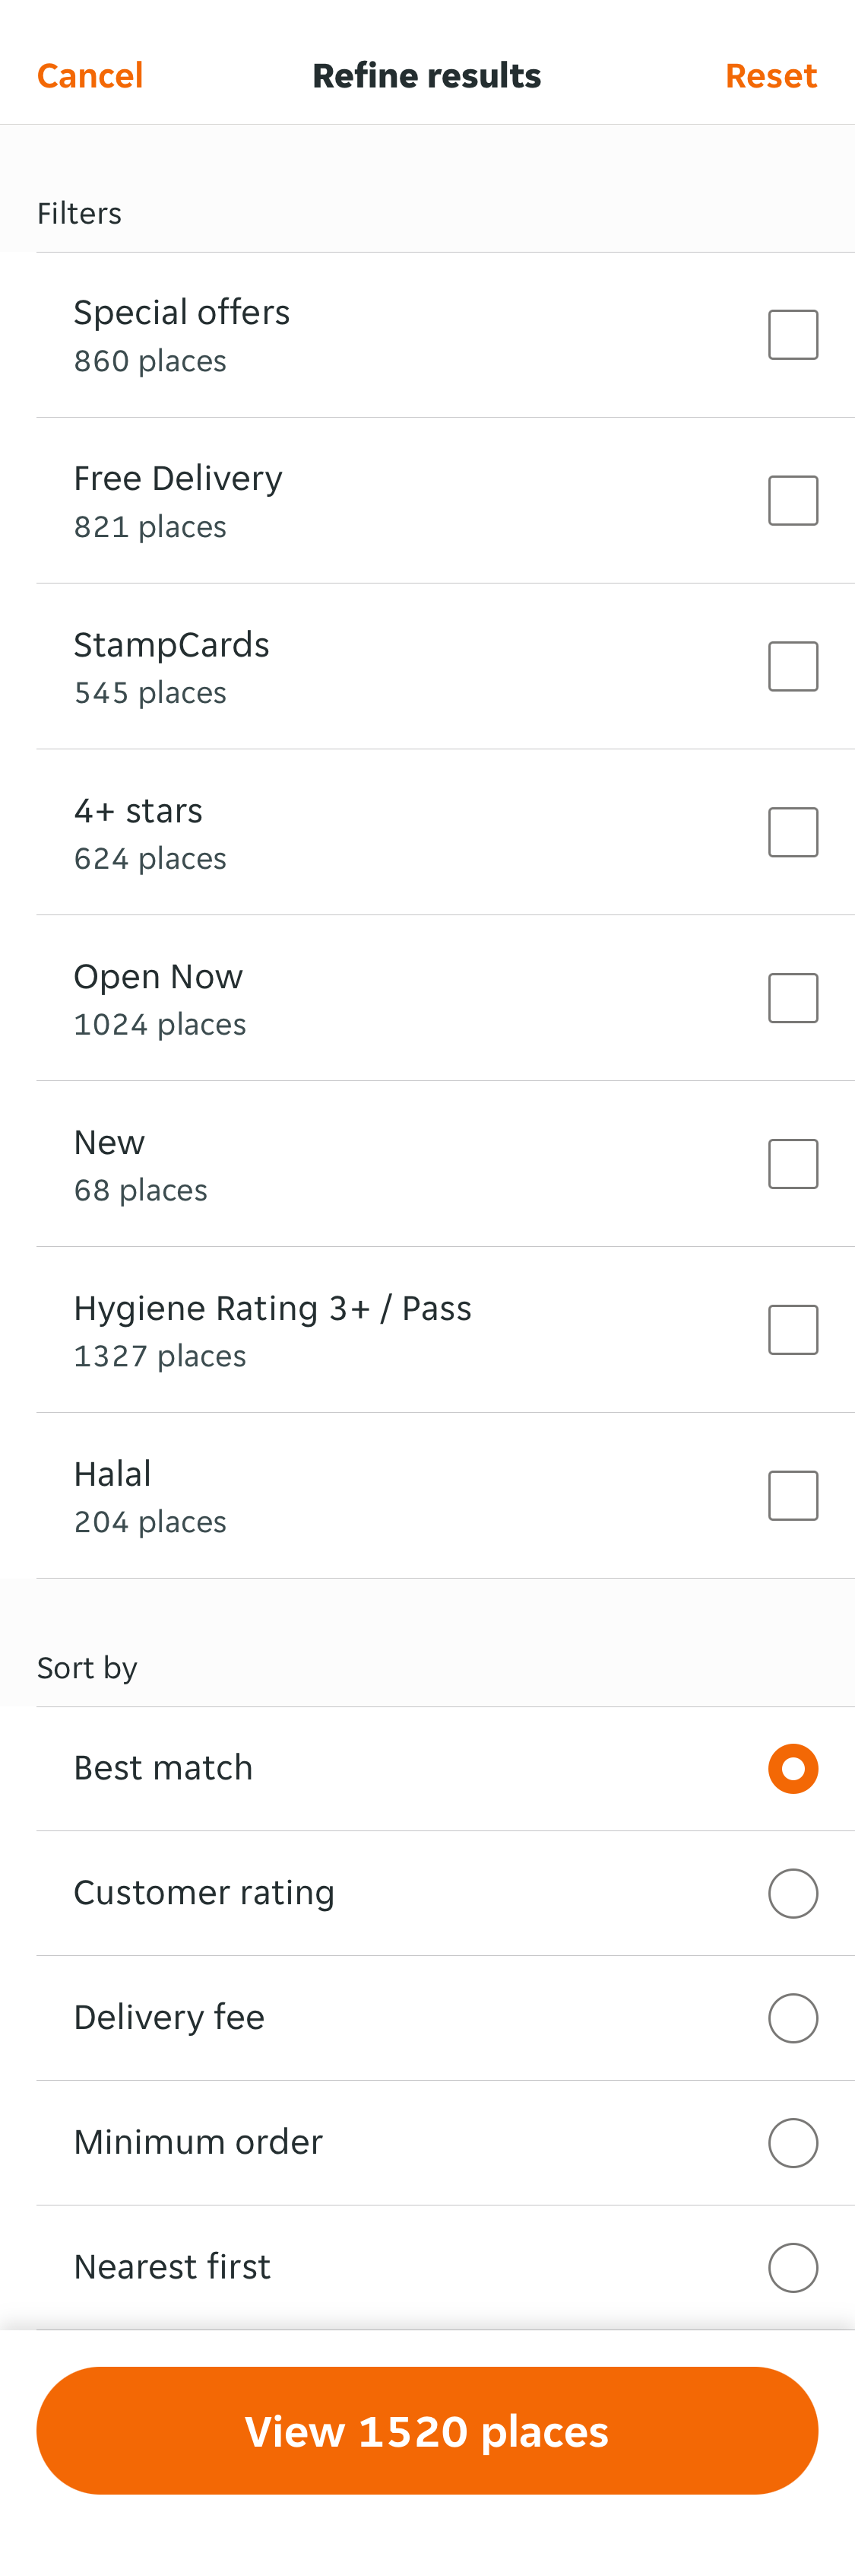Reset all applied filters
This screenshot has height=2576, width=855.
tap(770, 75)
